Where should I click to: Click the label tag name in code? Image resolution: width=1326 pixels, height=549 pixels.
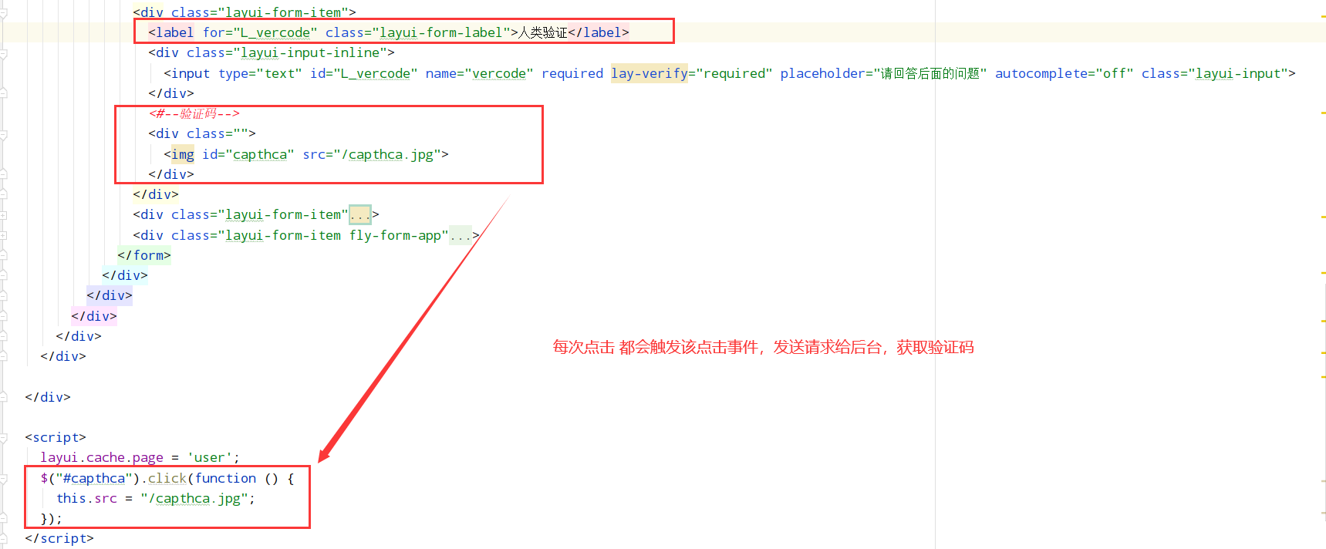pyautogui.click(x=174, y=32)
